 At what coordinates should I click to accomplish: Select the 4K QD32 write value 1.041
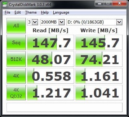(99, 93)
